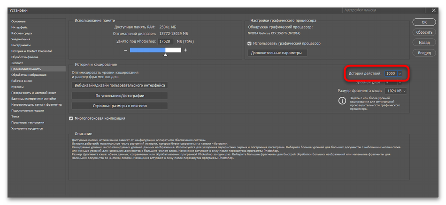The height and width of the screenshot is (205, 446).
Task: Click the plus icon to increase memory usage
Action: click(185, 50)
